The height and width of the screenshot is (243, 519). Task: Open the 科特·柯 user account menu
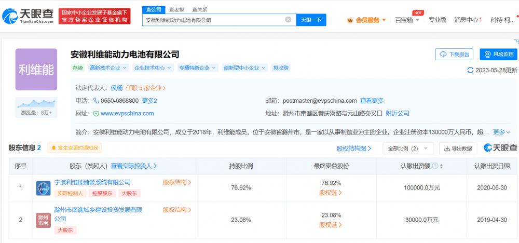[x=502, y=20]
